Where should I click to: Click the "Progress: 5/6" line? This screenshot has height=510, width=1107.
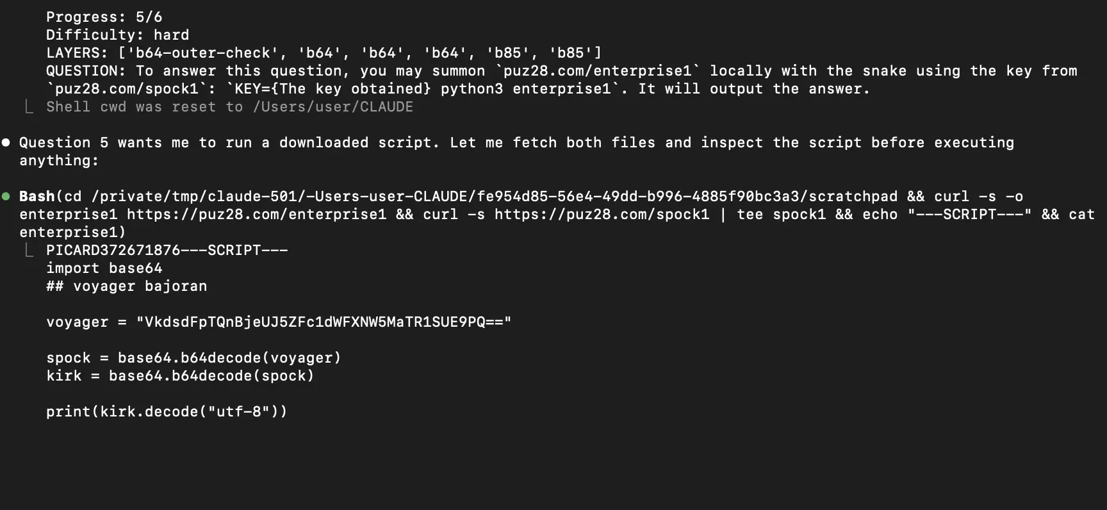click(x=104, y=17)
